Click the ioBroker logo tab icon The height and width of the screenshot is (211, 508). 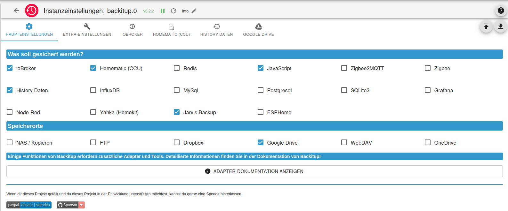click(132, 26)
